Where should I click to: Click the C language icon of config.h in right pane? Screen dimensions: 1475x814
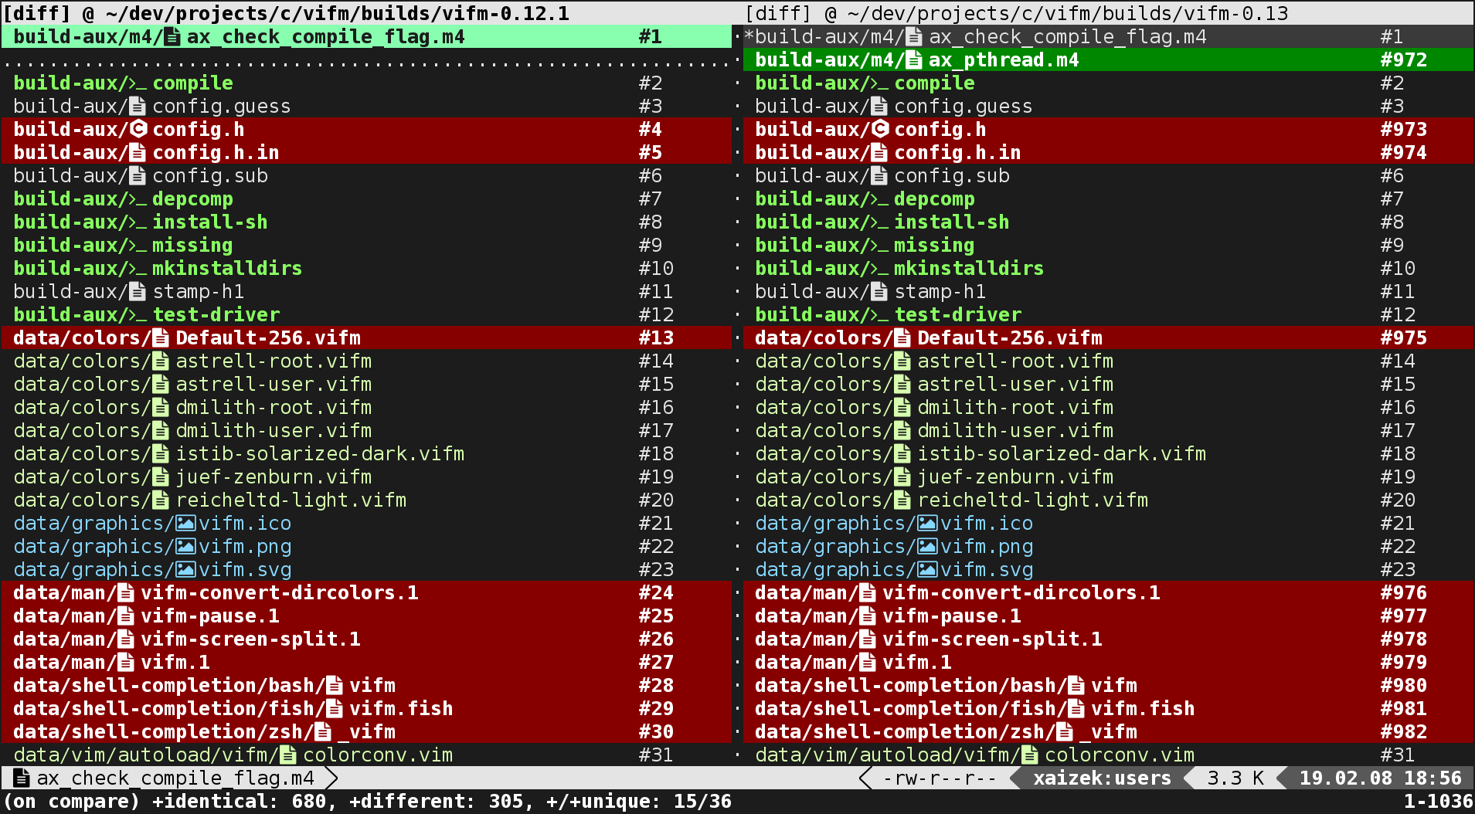coord(879,130)
